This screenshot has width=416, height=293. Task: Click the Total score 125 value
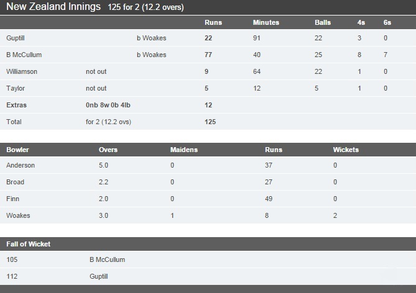pos(210,122)
